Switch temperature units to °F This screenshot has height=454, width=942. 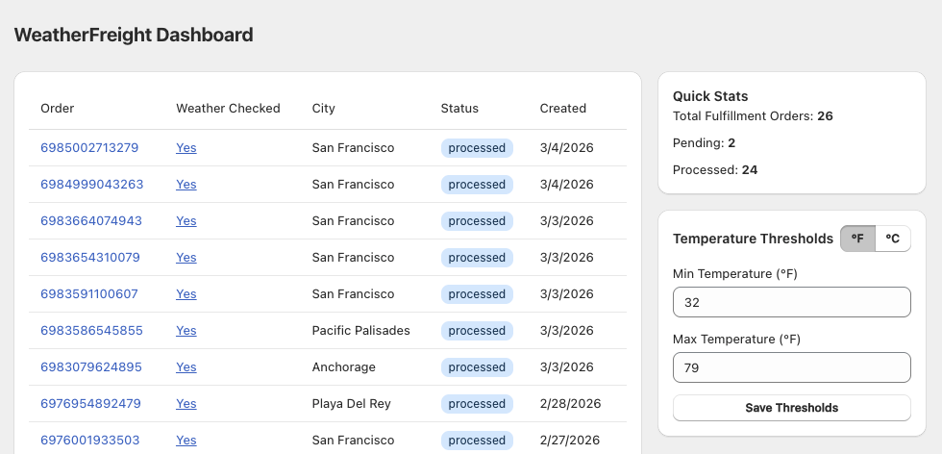(x=857, y=239)
